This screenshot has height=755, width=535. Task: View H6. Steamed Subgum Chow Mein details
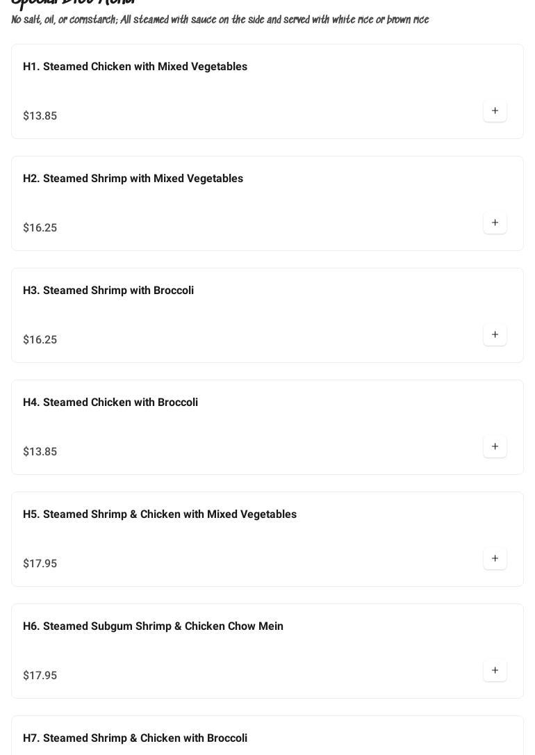click(153, 626)
